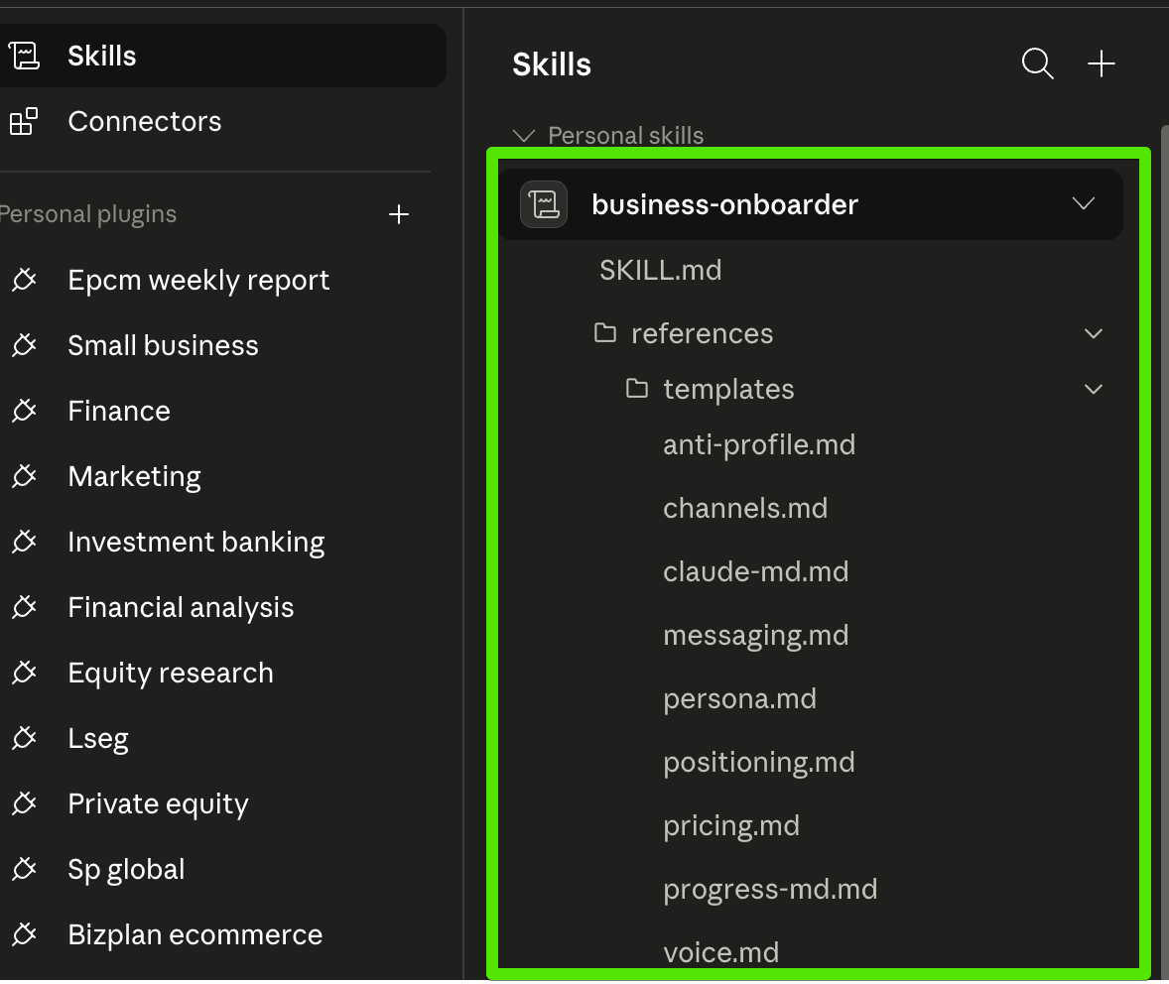1169x984 pixels.
Task: Open messaging.md file
Action: (x=755, y=635)
